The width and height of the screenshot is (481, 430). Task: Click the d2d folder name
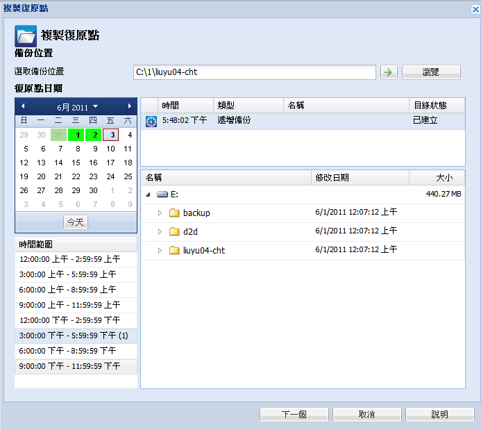(x=190, y=232)
